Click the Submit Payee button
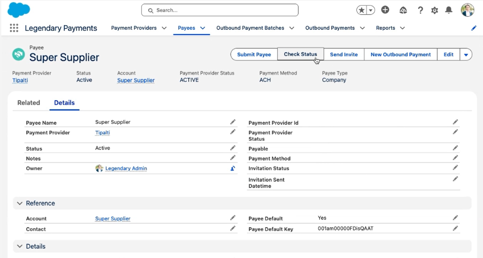 [254, 55]
